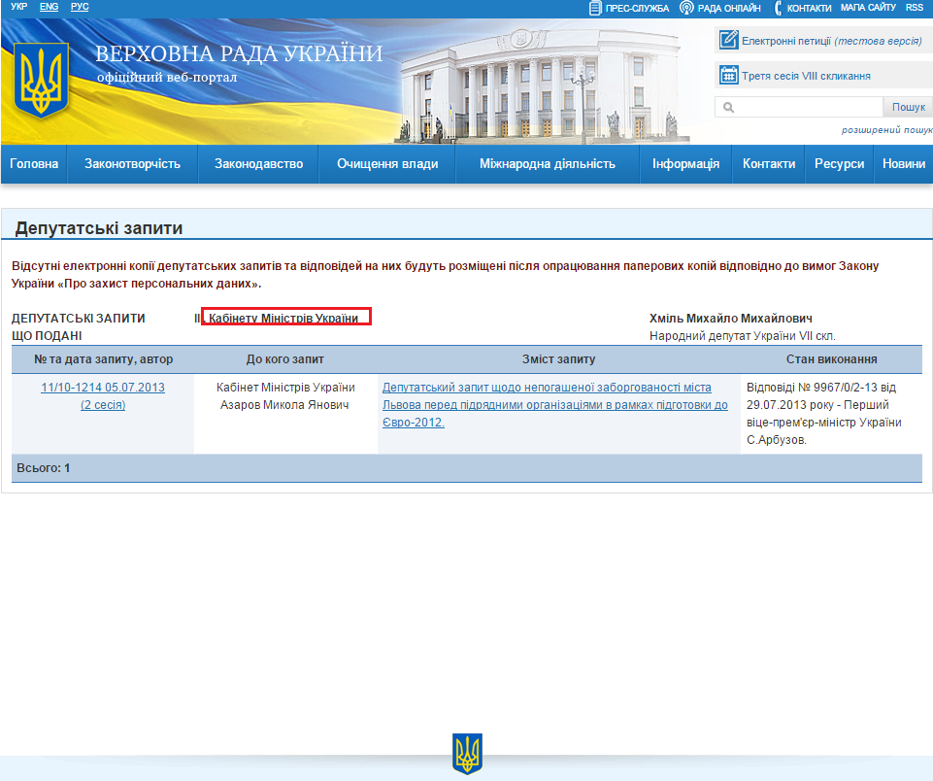Click the magnifier icon in search box
The image size is (933, 781).
tap(729, 107)
